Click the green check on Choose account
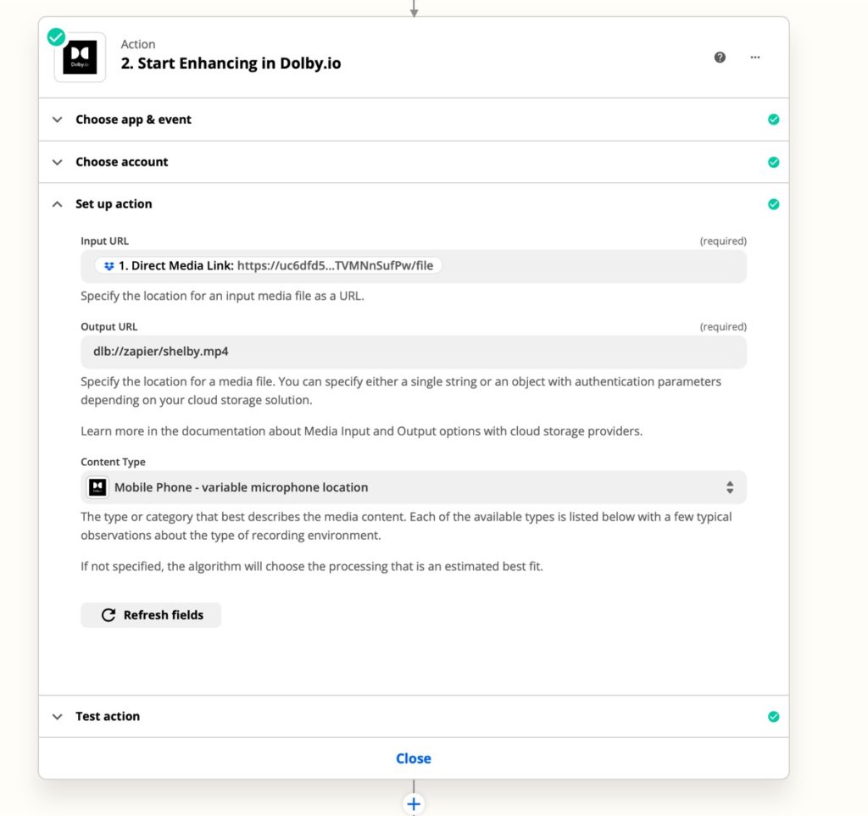 coord(773,162)
